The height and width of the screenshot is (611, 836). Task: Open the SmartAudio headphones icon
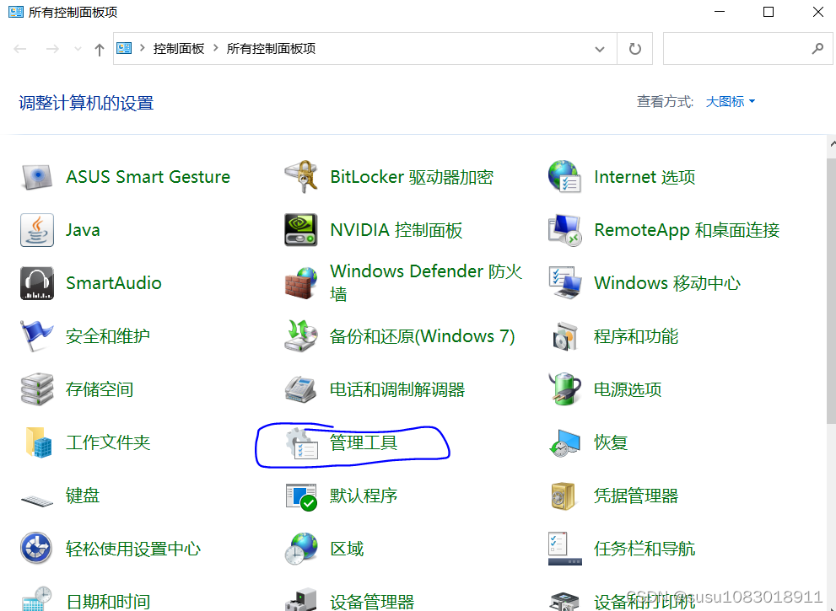click(x=37, y=283)
